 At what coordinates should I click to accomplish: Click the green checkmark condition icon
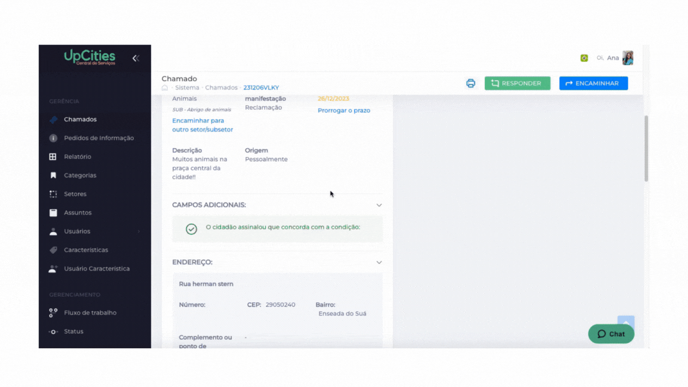click(x=191, y=229)
